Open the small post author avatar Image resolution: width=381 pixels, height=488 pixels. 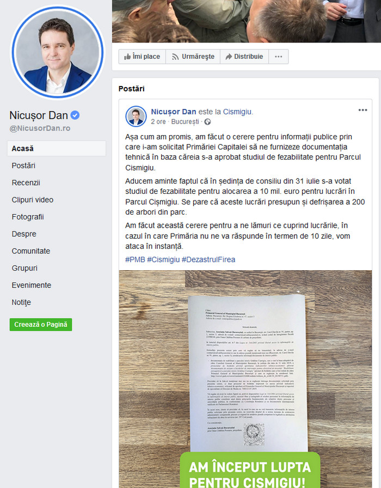point(136,117)
